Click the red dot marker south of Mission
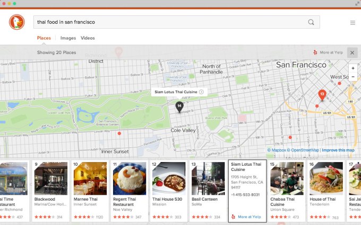 290,137
